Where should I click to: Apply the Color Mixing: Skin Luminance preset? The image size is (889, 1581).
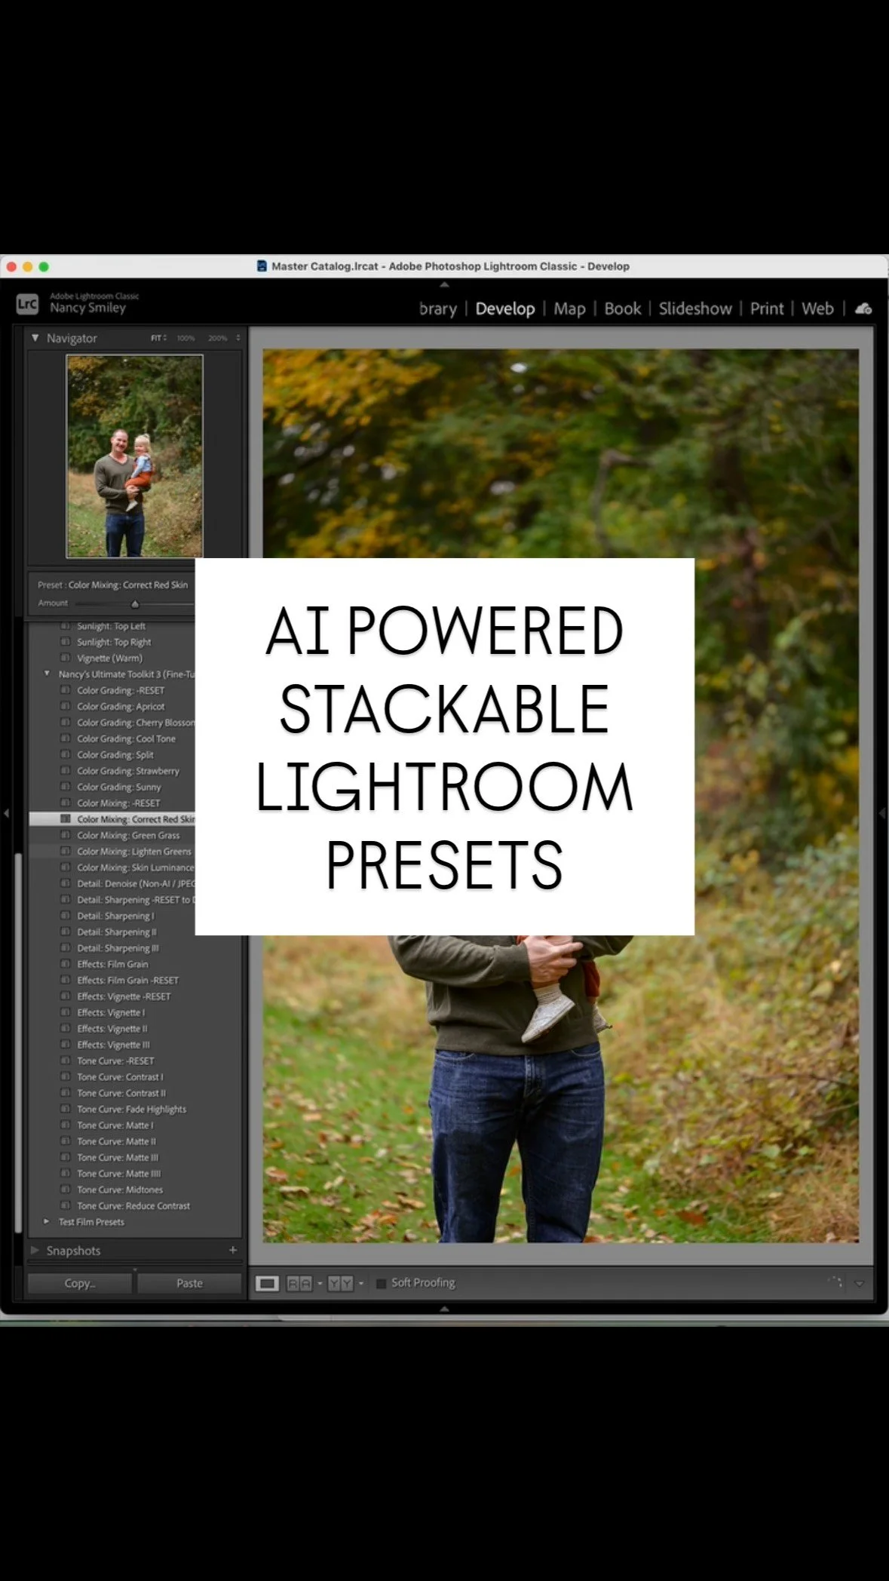point(135,867)
